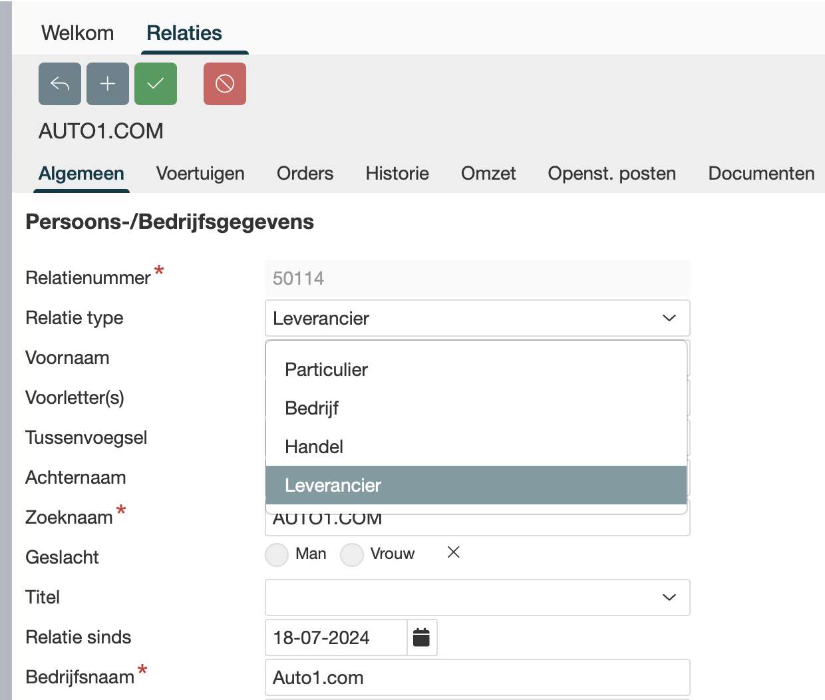Expand the Titel dropdown
Viewport: 825px width, 700px height.
669,598
